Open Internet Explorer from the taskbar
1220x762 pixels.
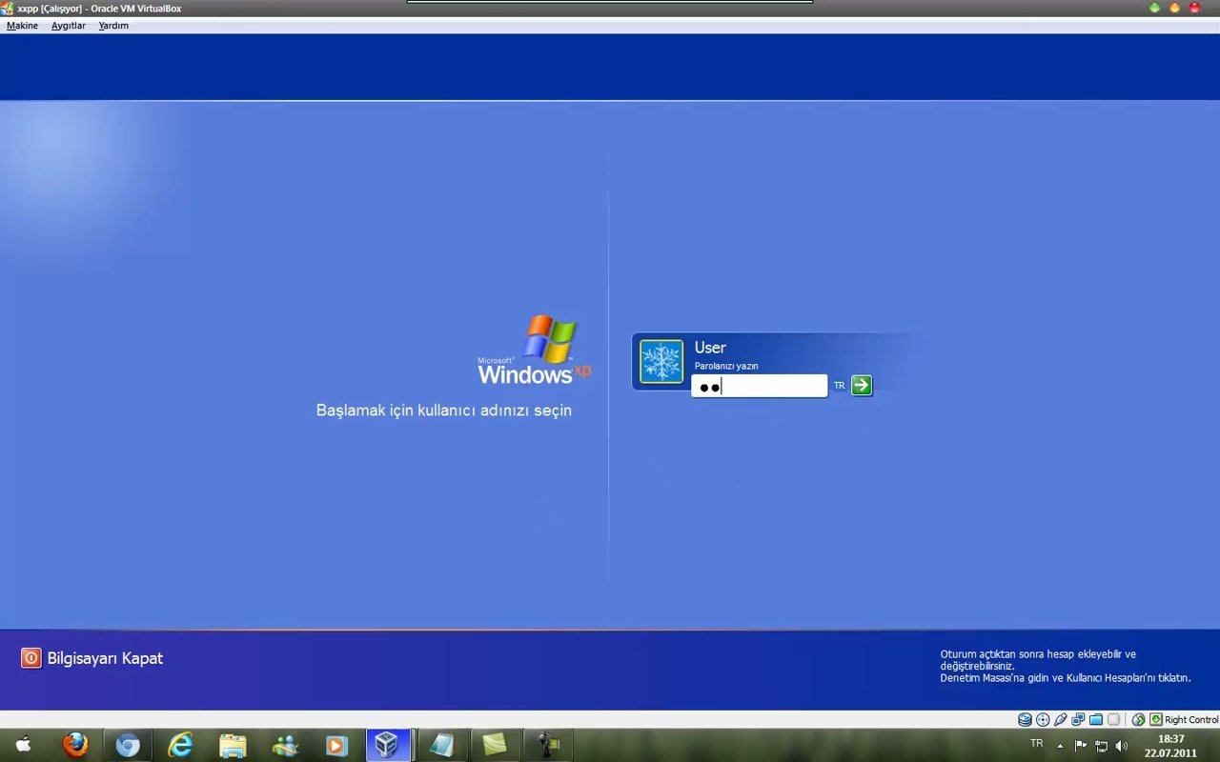(x=180, y=745)
